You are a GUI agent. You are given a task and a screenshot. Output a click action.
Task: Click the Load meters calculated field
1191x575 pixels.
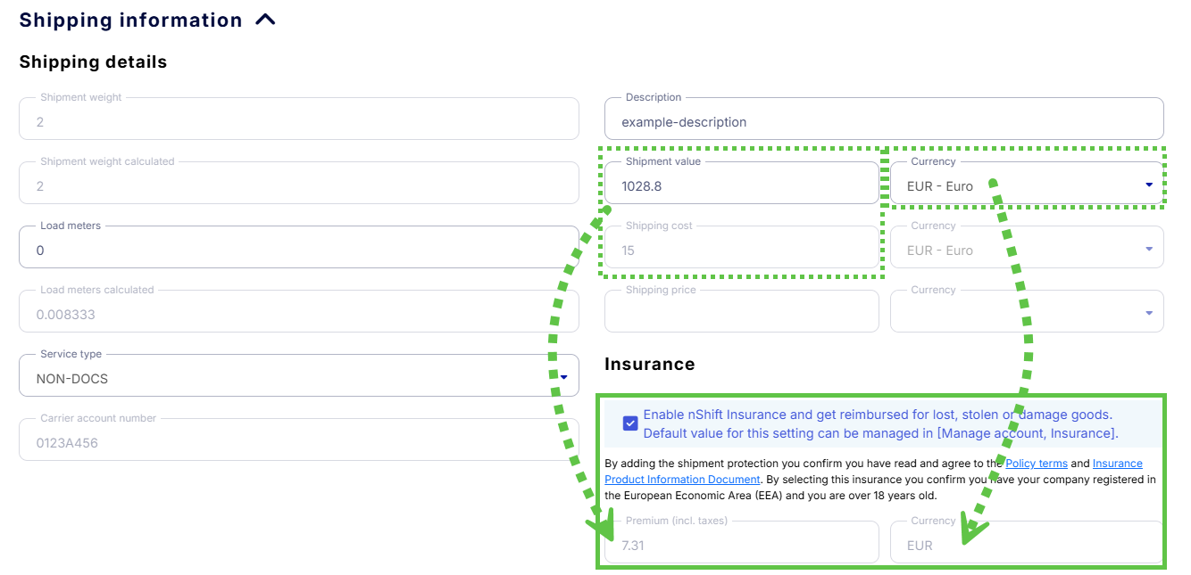pyautogui.click(x=298, y=315)
